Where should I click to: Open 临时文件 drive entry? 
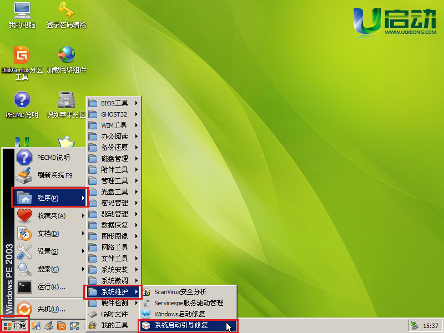114,314
